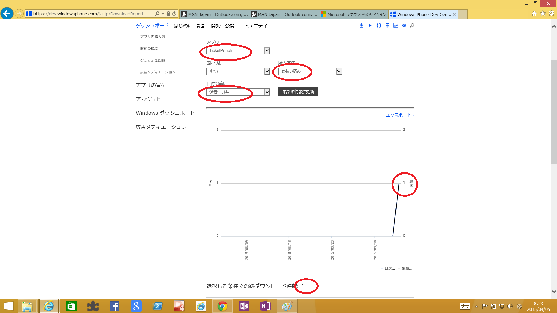Viewport: 557px width, 313px height.
Task: Open the browser Home icon
Action: pos(534,14)
